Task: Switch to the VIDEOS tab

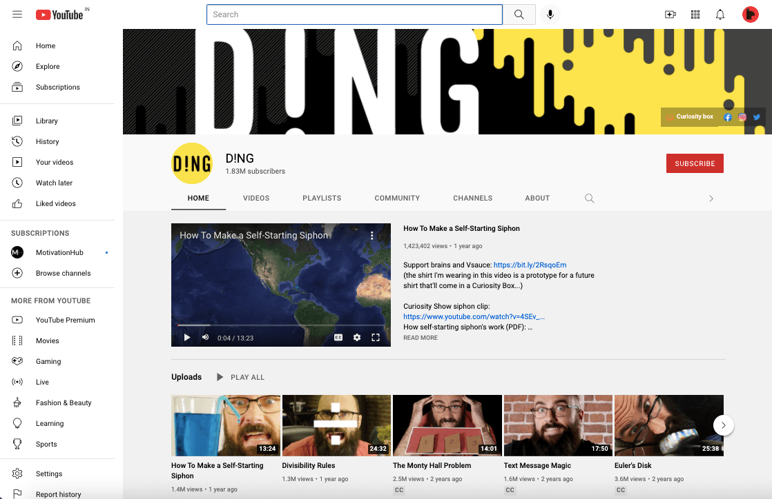Action: pyautogui.click(x=256, y=198)
